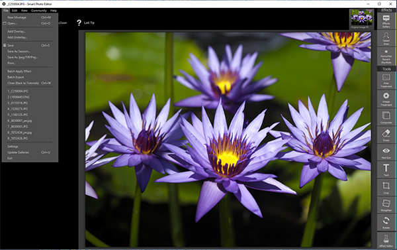Open the Composite tool
Image resolution: width=397 pixels, height=250 pixels.
pos(386,117)
